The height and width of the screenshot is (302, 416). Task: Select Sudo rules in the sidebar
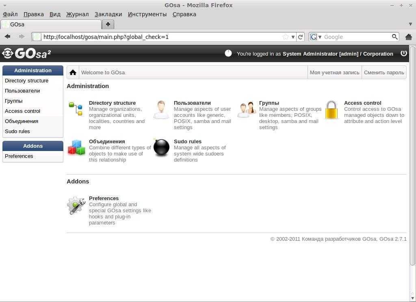pyautogui.click(x=17, y=132)
